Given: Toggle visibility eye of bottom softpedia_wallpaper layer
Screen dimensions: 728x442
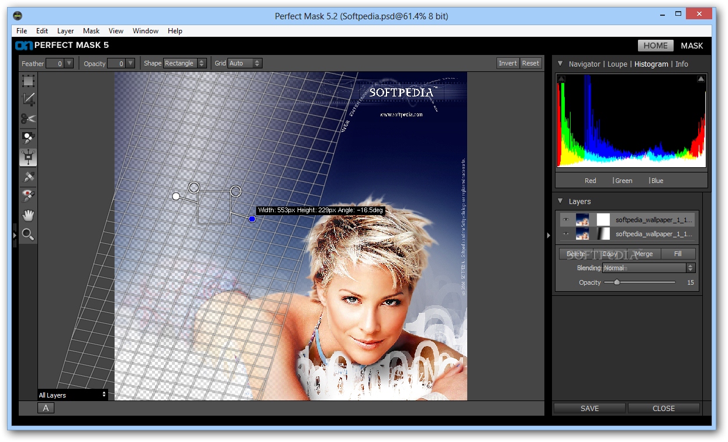Looking at the screenshot, I should tap(565, 234).
